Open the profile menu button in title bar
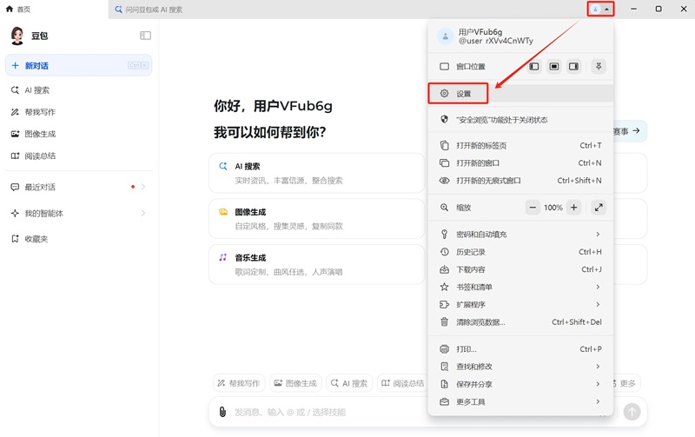 [x=600, y=9]
